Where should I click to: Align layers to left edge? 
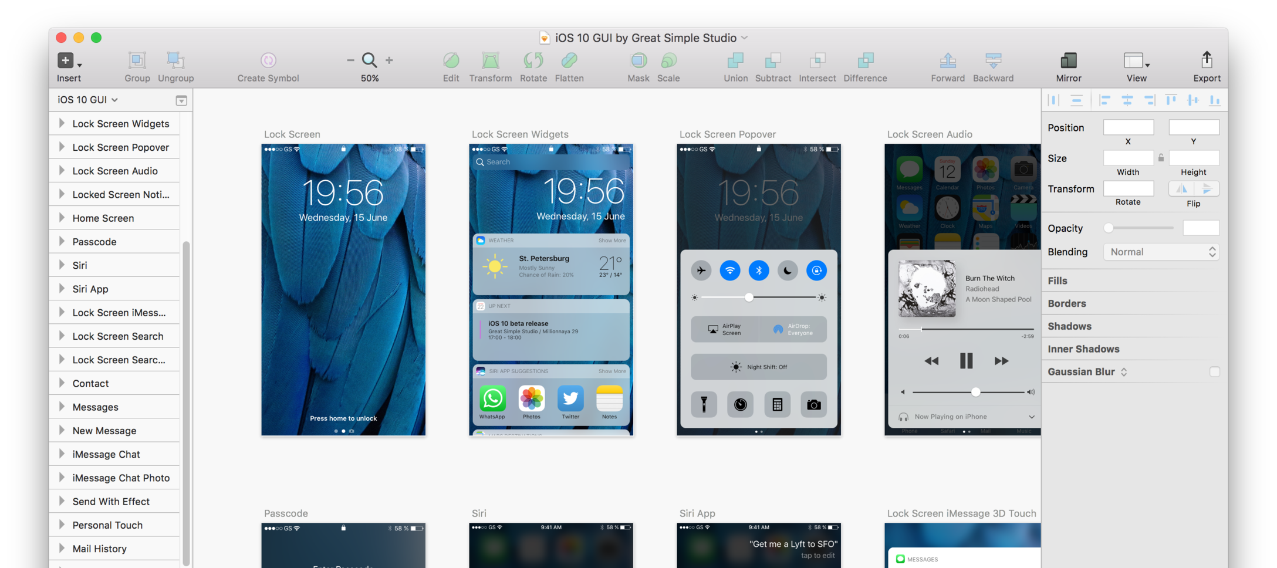tap(1105, 100)
